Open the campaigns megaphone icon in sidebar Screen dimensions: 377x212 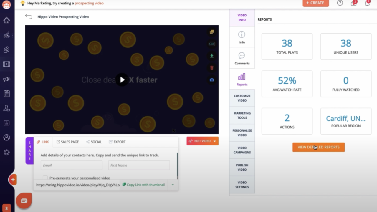coord(6,79)
